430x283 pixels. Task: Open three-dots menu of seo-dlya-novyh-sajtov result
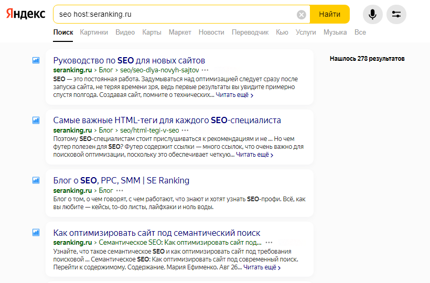(x=205, y=70)
